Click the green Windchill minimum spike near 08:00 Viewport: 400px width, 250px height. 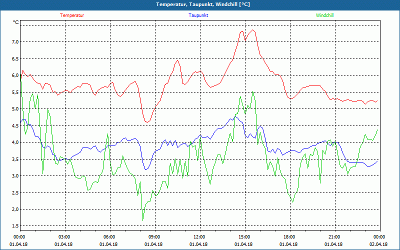pos(142,220)
